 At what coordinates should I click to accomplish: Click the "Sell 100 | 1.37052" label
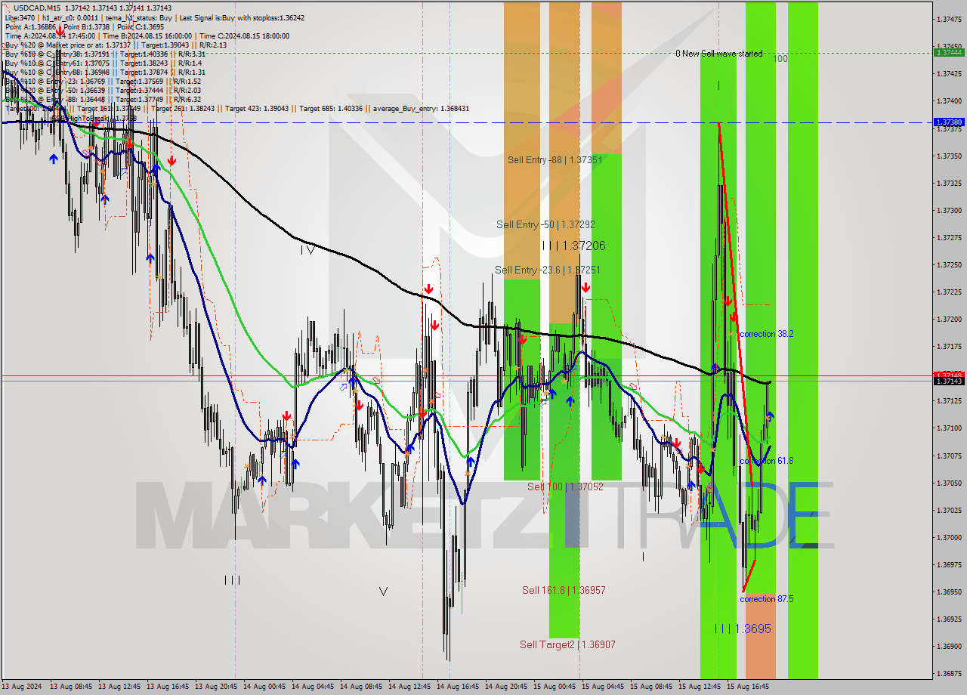point(565,486)
